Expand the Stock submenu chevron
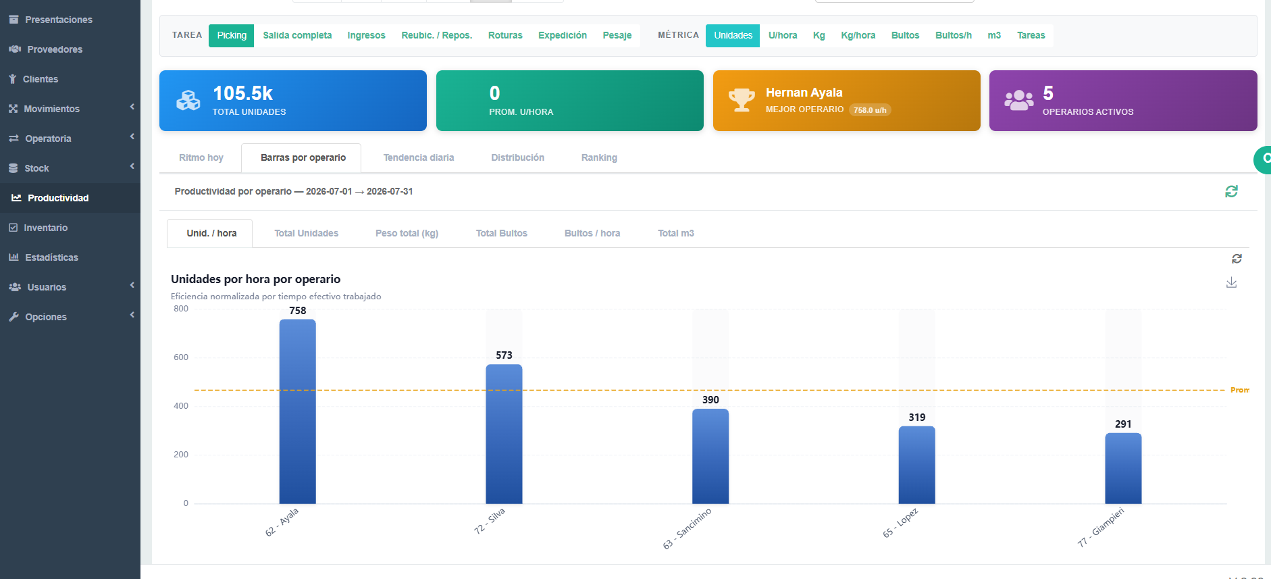Screen dimensions: 1271x579 132,166
